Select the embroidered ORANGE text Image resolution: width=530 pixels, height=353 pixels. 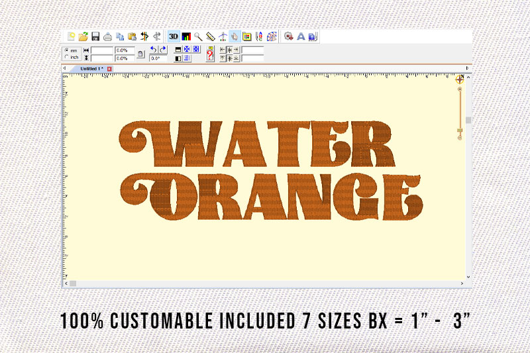pyautogui.click(x=272, y=196)
